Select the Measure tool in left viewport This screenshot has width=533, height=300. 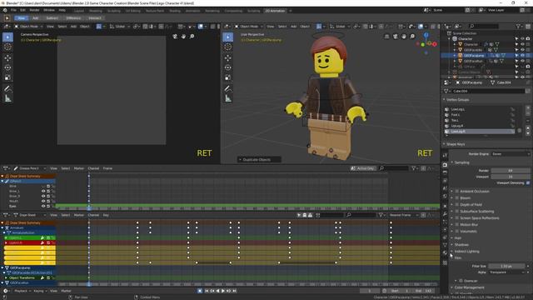(x=7, y=98)
